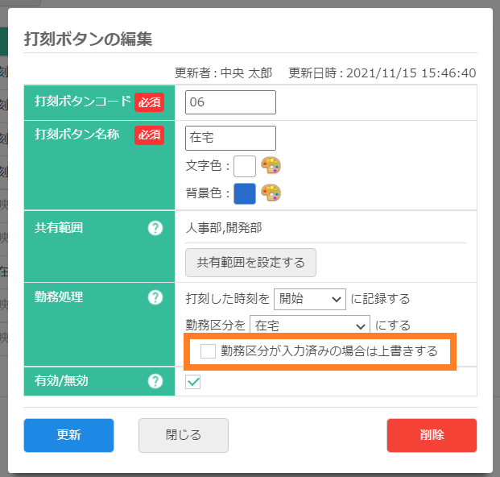The height and width of the screenshot is (477, 500).
Task: Close the dialog with 閉じる button
Action: 184,435
